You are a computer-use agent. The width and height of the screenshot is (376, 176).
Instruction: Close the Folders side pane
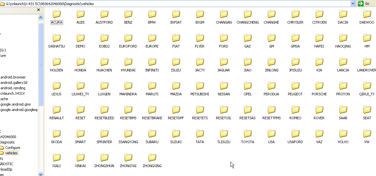(x=39, y=10)
